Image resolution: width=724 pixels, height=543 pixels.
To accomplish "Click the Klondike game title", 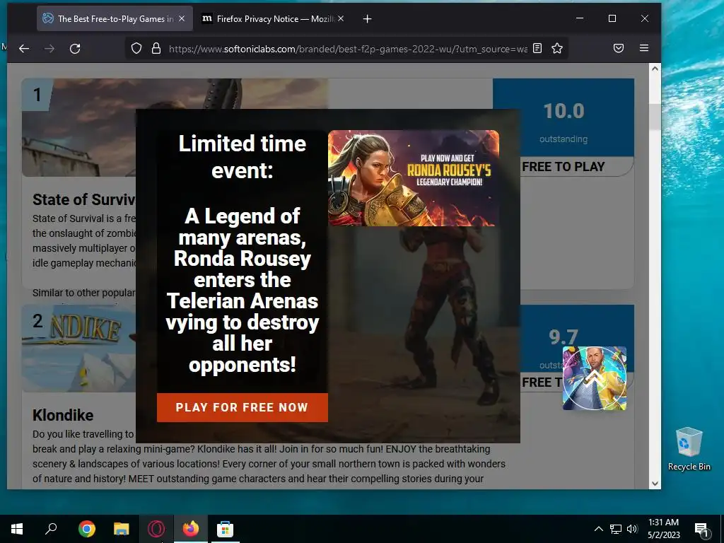I will point(63,415).
